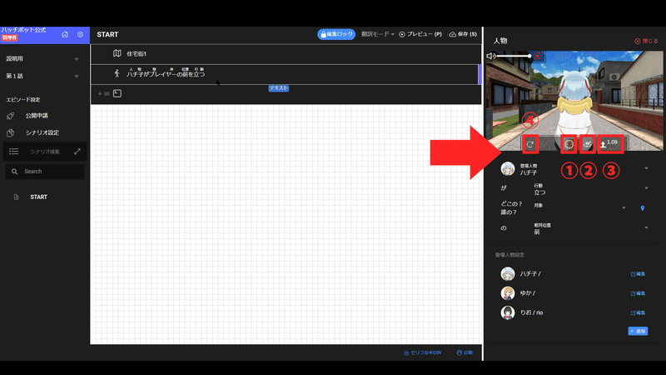Open the 翻訳モード dropdown
This screenshot has width=666, height=375.
378,34
